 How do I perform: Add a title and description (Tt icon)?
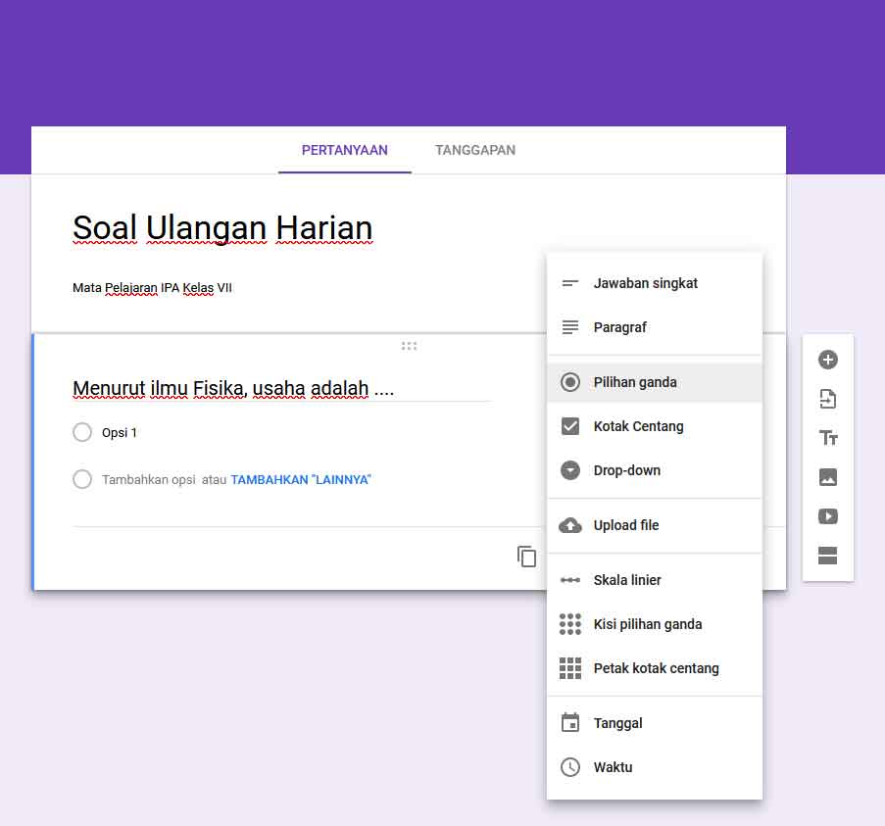coord(828,438)
